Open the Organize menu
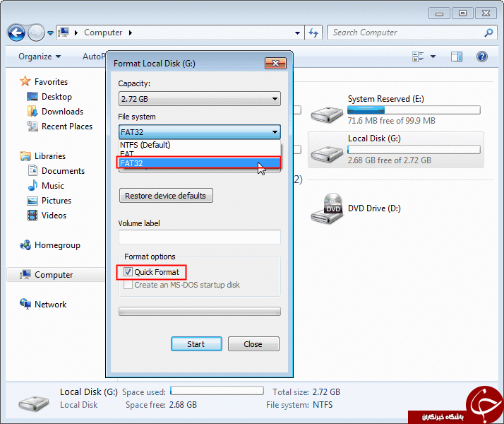The image size is (504, 424). pos(40,57)
